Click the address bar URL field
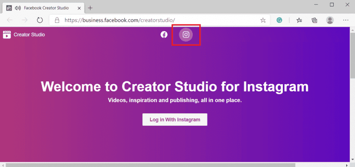The width and height of the screenshot is (355, 167). 159,20
